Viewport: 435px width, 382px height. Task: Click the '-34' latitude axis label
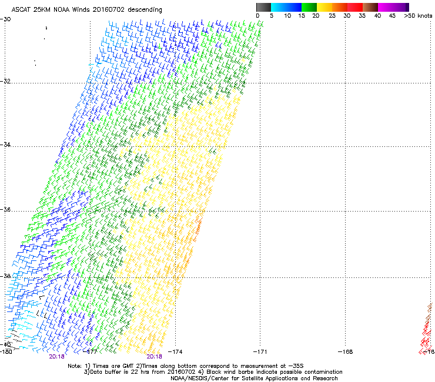click(x=5, y=145)
